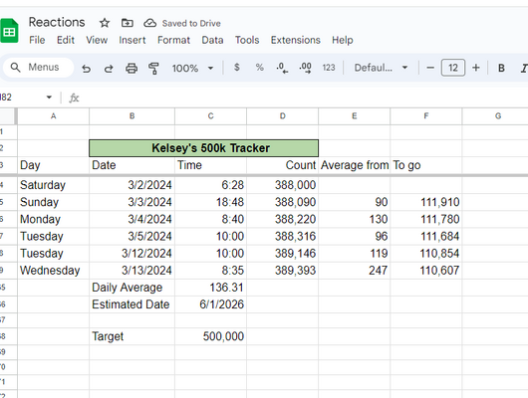
Task: Click the print icon
Action: point(132,69)
